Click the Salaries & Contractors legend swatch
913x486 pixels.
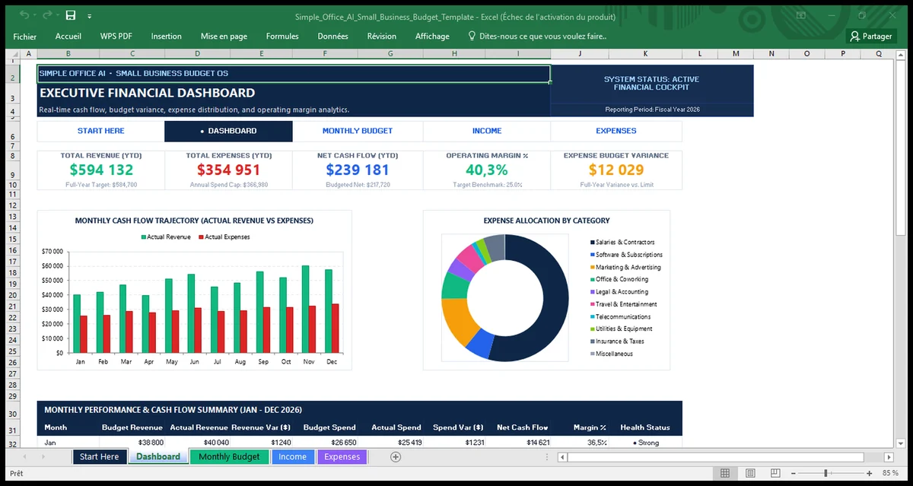pos(592,242)
